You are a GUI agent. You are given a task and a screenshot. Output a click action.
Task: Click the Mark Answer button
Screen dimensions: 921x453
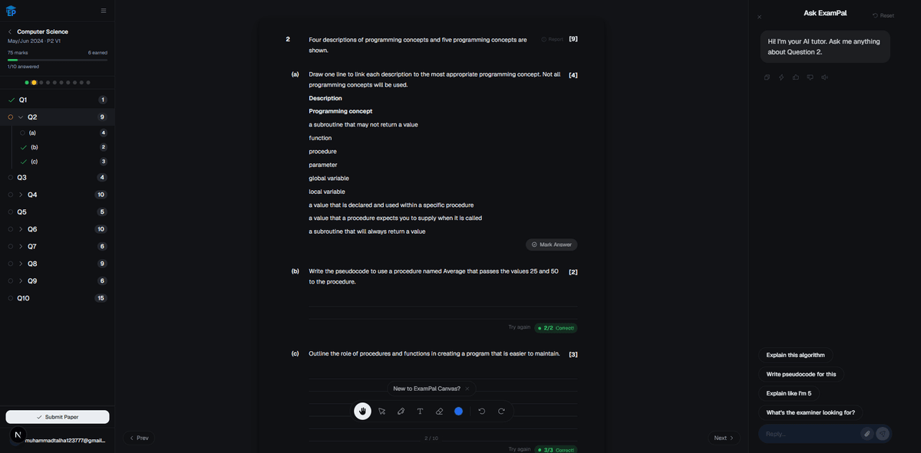tap(551, 245)
